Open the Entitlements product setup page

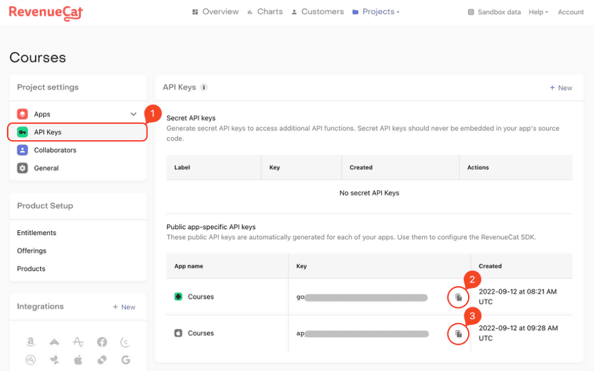[x=37, y=233]
